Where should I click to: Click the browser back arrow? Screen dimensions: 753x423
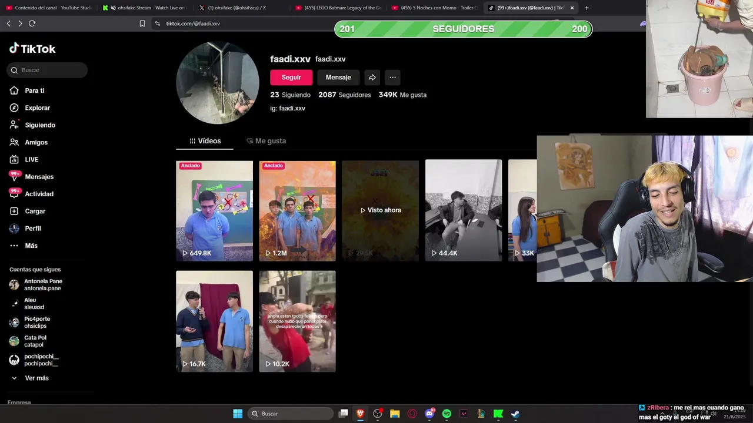pyautogui.click(x=8, y=23)
